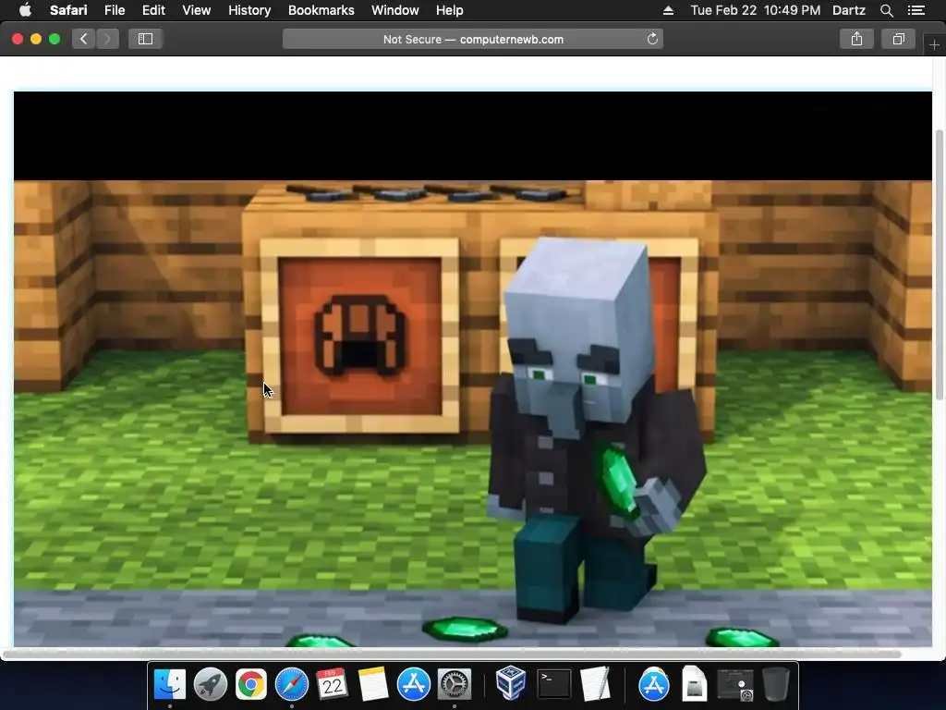Add a new tab with plus button

[x=934, y=45]
